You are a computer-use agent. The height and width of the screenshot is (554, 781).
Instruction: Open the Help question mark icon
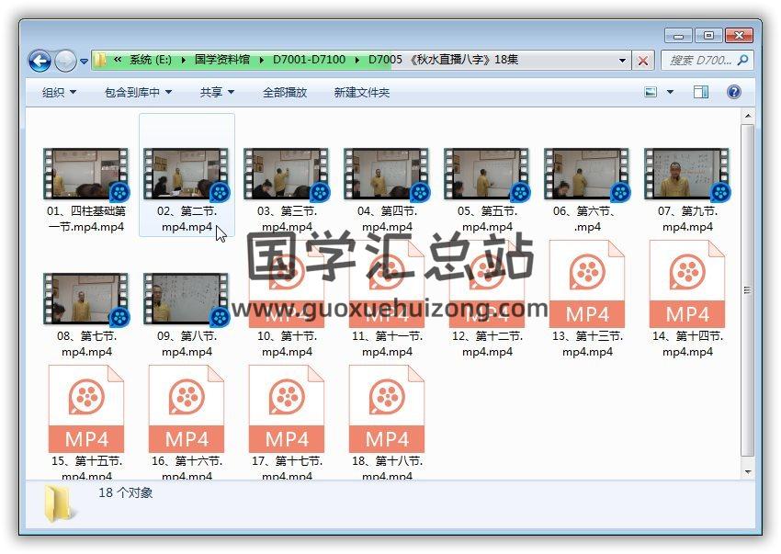tap(734, 92)
